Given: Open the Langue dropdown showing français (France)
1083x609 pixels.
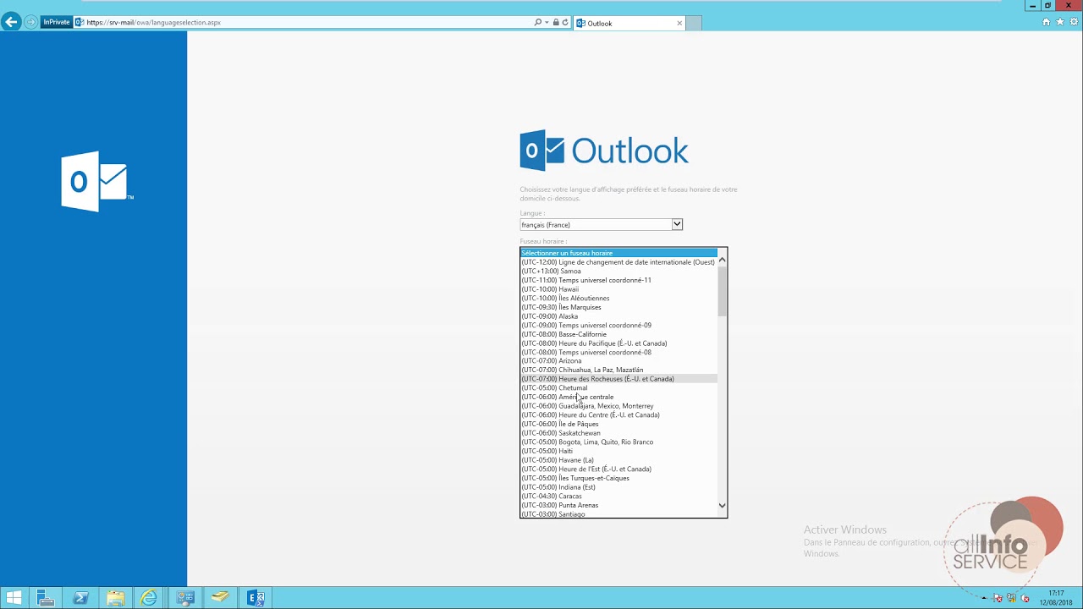Looking at the screenshot, I should point(601,224).
